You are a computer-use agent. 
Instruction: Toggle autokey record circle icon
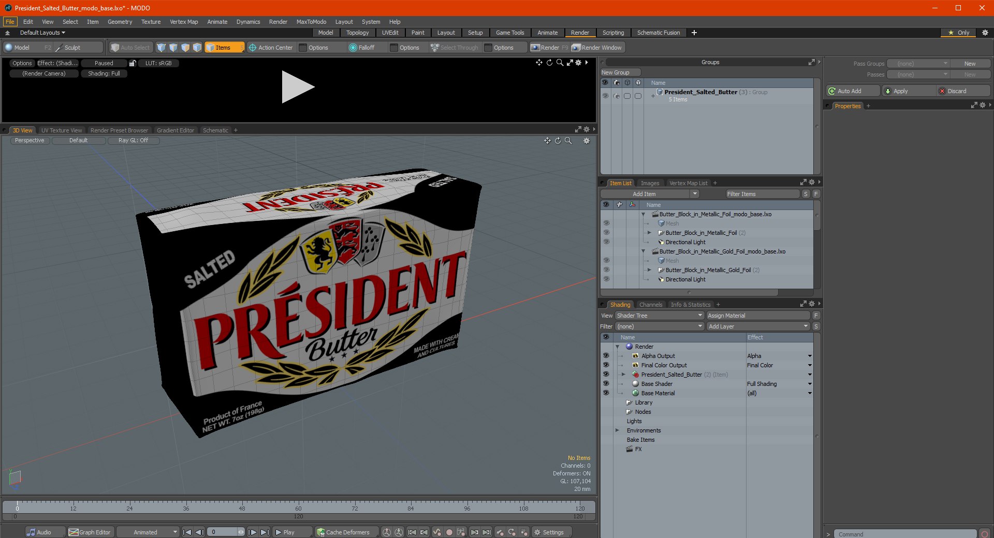click(x=449, y=532)
